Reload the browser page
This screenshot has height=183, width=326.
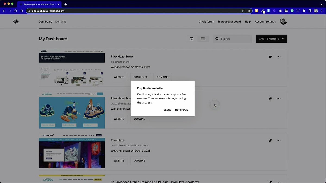coord(16,11)
